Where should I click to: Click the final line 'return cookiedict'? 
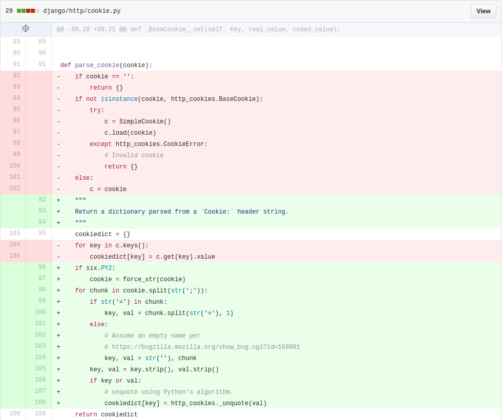[x=107, y=414]
